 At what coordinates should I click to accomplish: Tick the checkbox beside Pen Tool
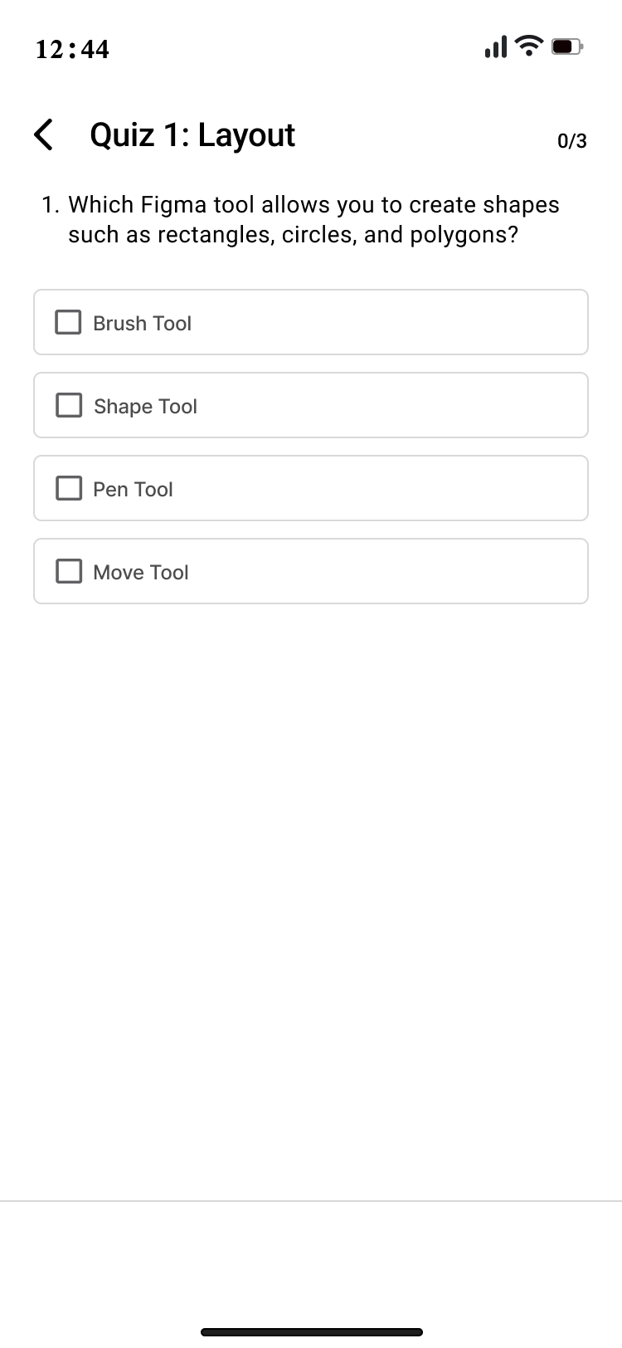point(68,488)
